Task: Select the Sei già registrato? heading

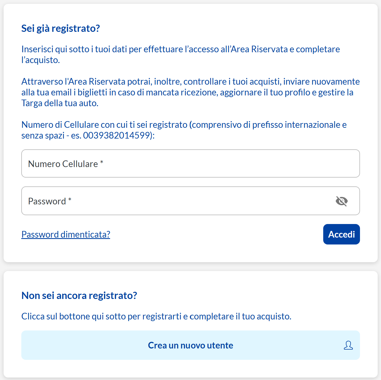Action: pos(61,28)
